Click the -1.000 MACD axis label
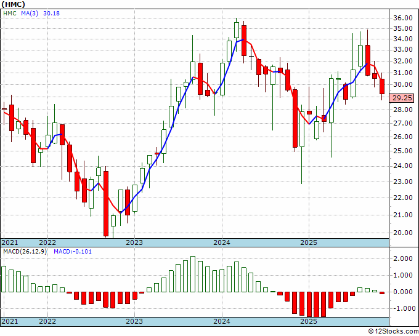Image resolution: width=419 pixels, height=336 pixels. pyautogui.click(x=403, y=309)
